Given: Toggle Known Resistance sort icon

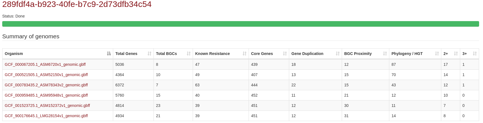Looking at the screenshot, I should (245, 54).
